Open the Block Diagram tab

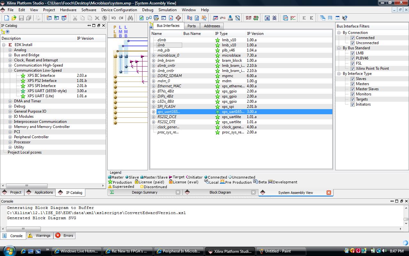[x=220, y=192]
